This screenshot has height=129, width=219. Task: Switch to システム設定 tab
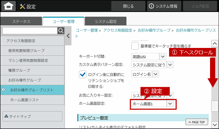click(106, 21)
